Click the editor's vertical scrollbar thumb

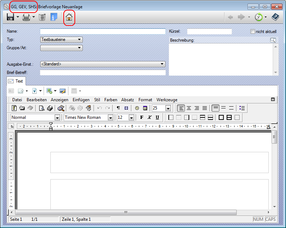click(x=274, y=137)
